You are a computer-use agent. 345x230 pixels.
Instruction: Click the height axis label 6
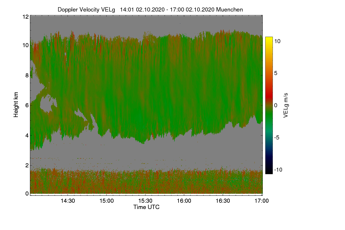pyautogui.click(x=27, y=105)
